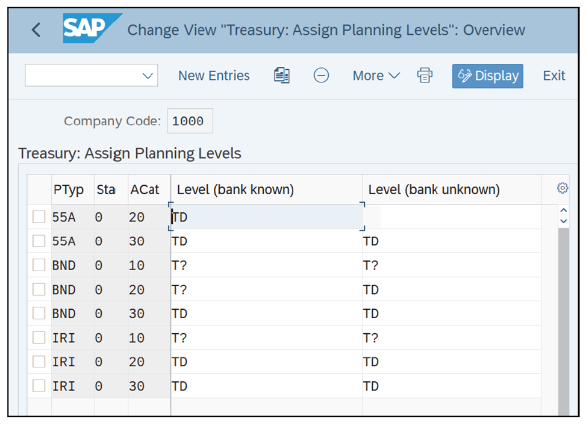Screen dimensions: 586x424
Task: Select the checkbox for the first 55A row
Action: tap(39, 217)
